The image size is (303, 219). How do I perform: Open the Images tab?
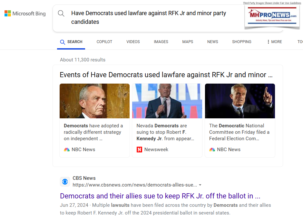pyautogui.click(x=161, y=42)
